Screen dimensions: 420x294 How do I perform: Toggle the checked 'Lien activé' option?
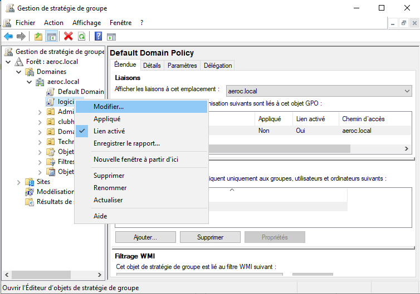coord(109,131)
